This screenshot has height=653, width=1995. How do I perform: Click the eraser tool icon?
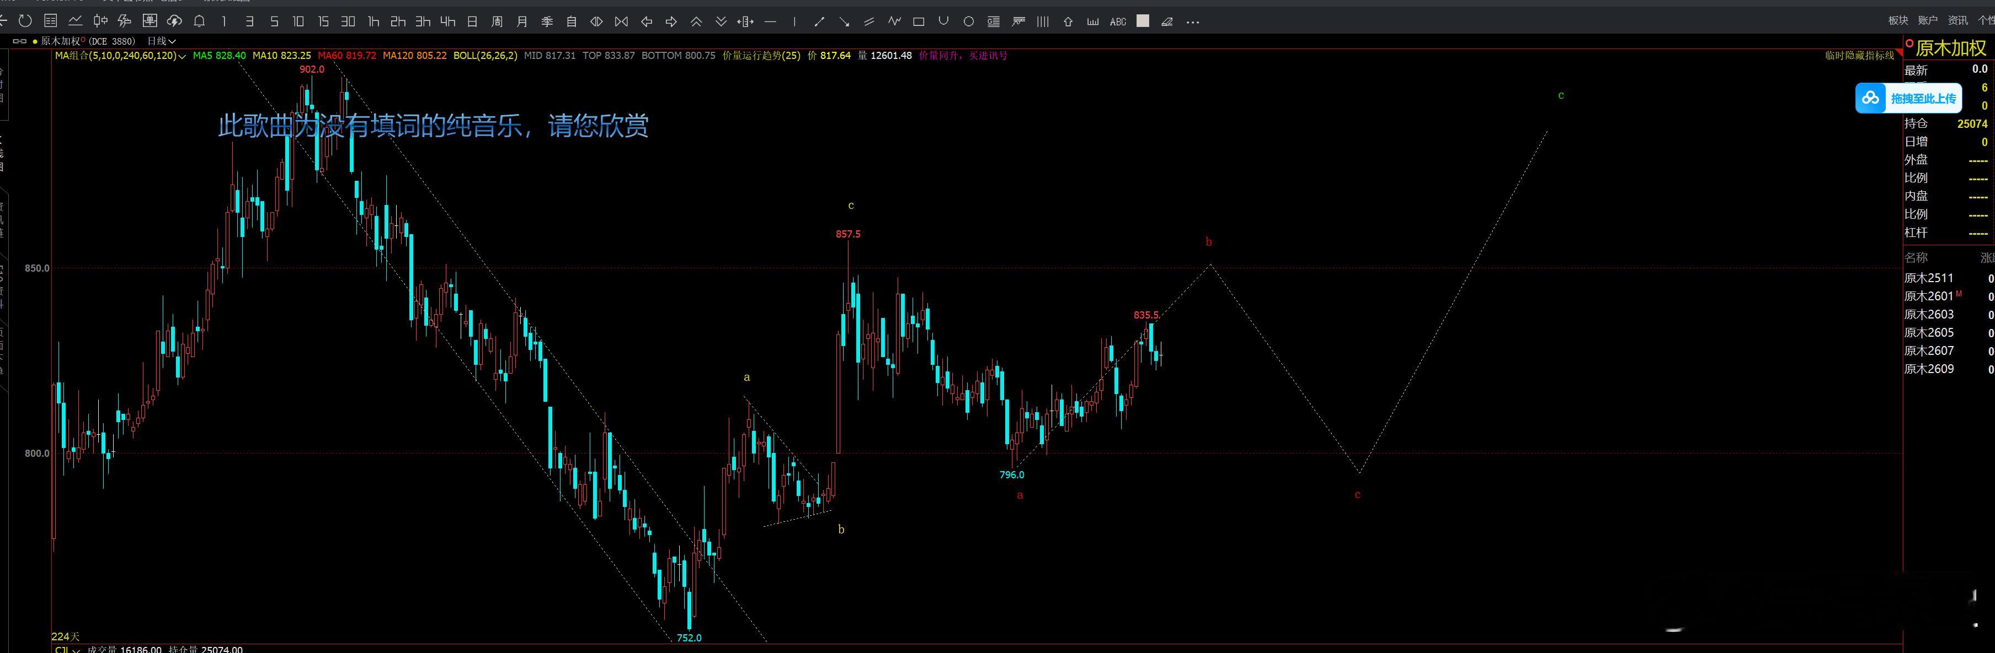[1167, 21]
